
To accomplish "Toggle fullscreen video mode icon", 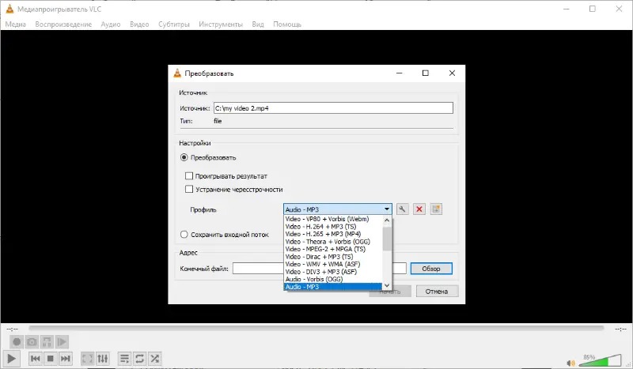I will pos(87,358).
